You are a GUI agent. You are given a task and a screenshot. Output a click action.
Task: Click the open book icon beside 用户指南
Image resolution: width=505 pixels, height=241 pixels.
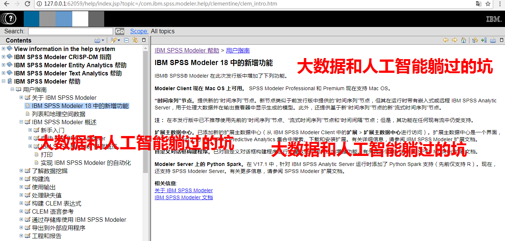pyautogui.click(x=19, y=89)
